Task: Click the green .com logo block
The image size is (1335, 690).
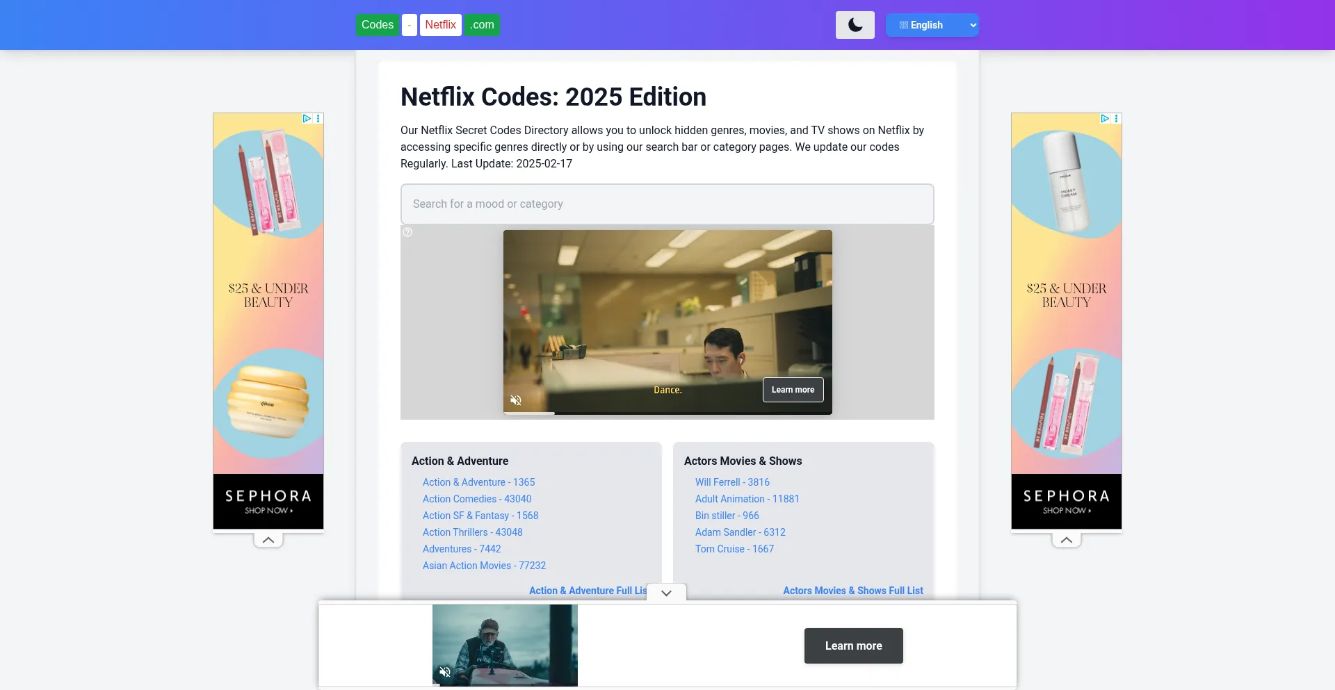Action: tap(482, 25)
